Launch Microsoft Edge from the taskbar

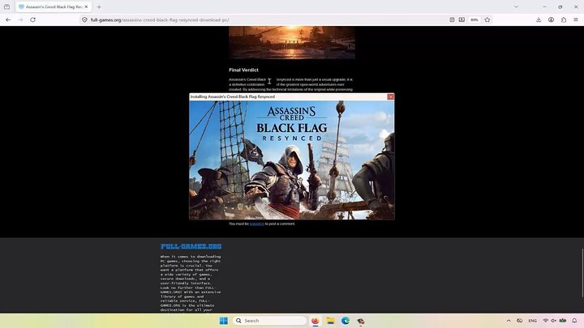pyautogui.click(x=346, y=321)
